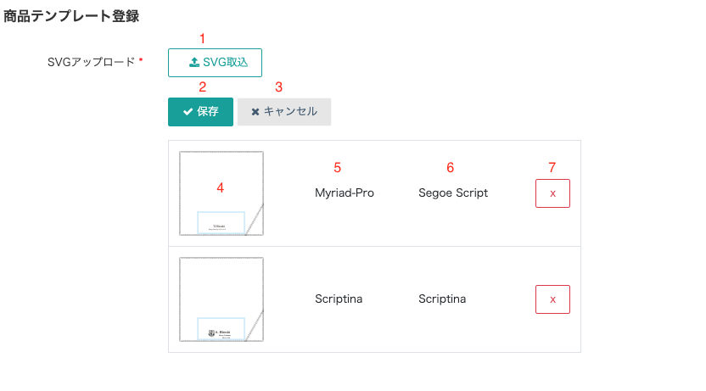Click the checkmark icon in 保存 button

(188, 112)
